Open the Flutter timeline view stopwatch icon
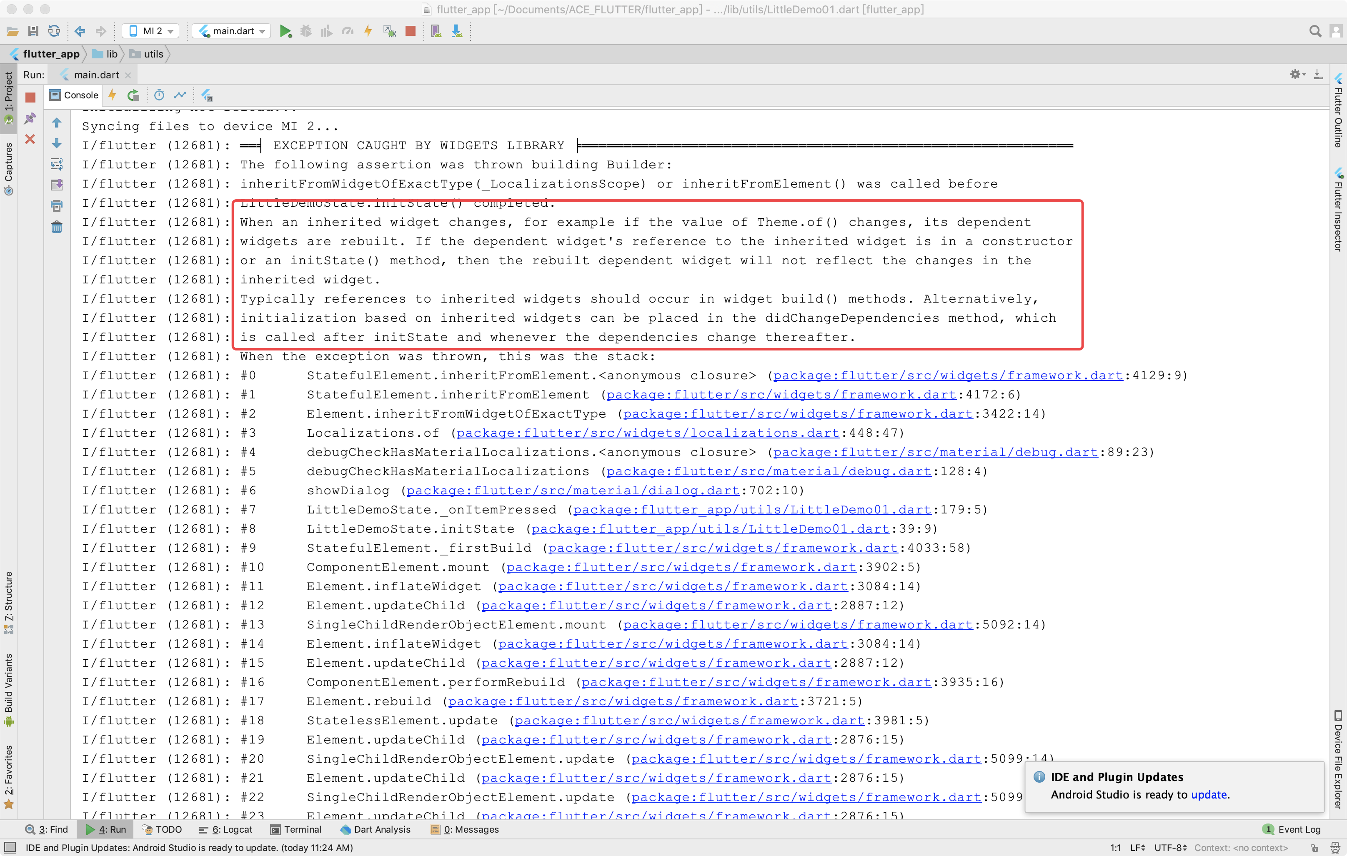The image size is (1347, 856). point(159,95)
